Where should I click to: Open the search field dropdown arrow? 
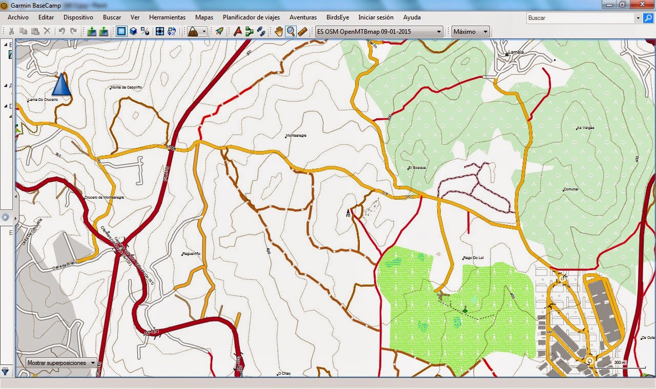(x=638, y=18)
